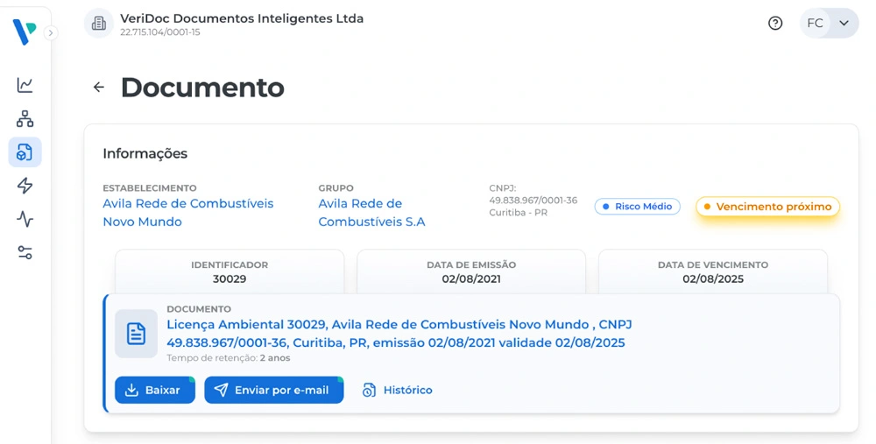Click the Vencimento próximo status badge

[x=767, y=207]
